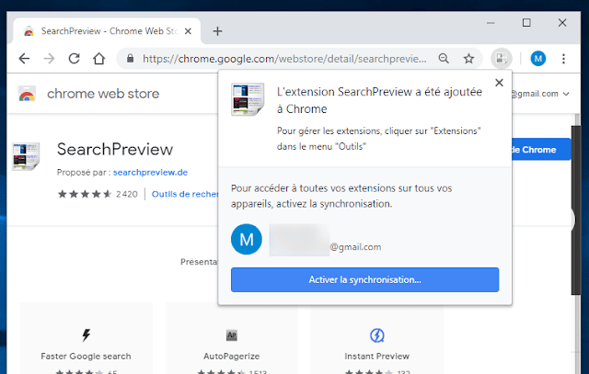Screen dimensions: 589x374
Task: Open Chrome's three-dot menu
Action: [x=563, y=59]
